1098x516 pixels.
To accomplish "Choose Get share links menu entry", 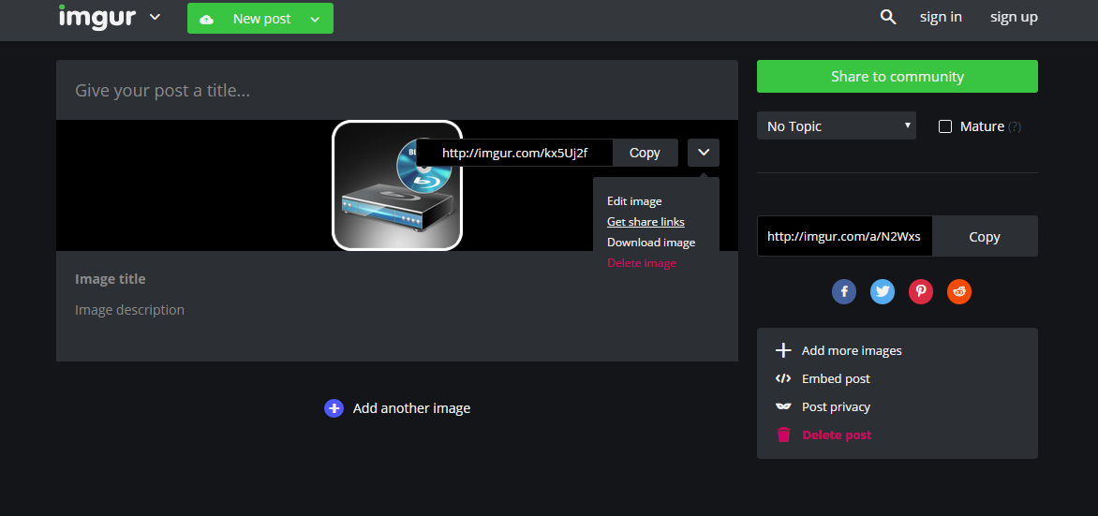I will (645, 221).
